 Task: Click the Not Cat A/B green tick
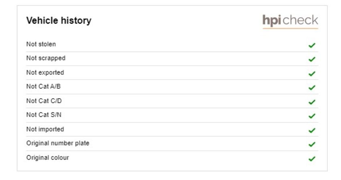click(x=312, y=88)
